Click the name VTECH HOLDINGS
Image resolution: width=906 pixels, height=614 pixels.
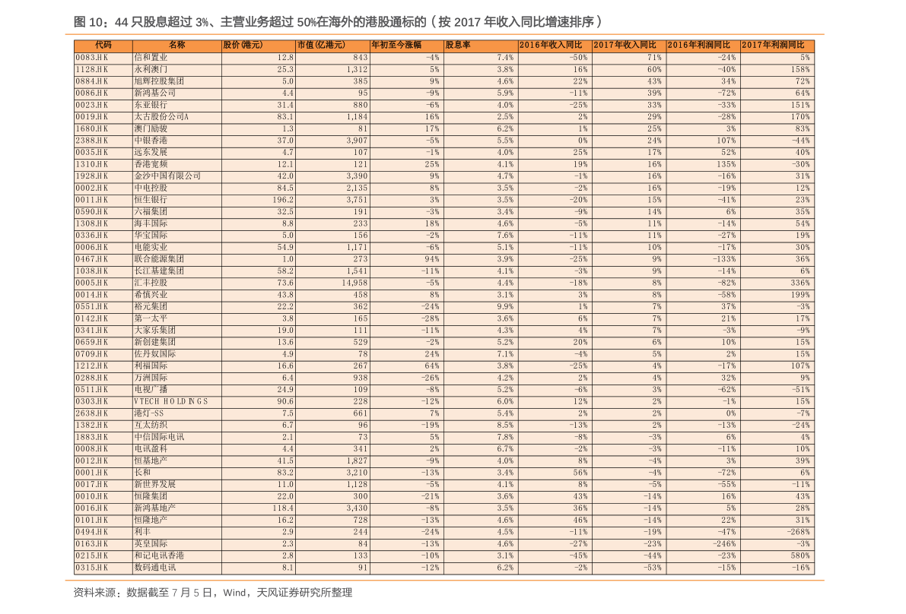click(x=171, y=402)
